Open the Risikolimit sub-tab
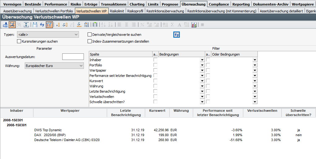 coord(117,11)
